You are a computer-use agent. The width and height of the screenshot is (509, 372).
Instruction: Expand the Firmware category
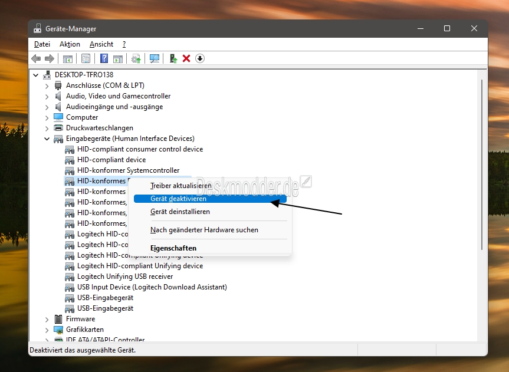pyautogui.click(x=47, y=320)
